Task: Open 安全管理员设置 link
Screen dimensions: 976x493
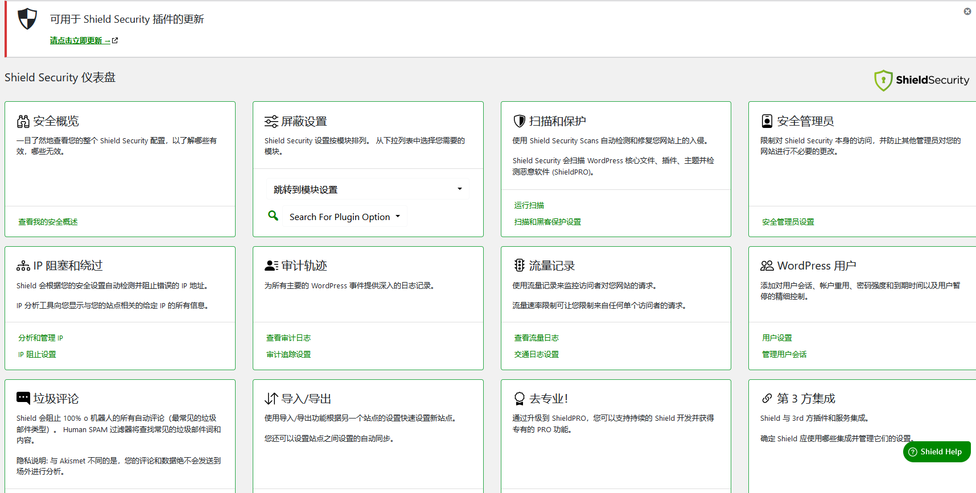Action: 788,222
